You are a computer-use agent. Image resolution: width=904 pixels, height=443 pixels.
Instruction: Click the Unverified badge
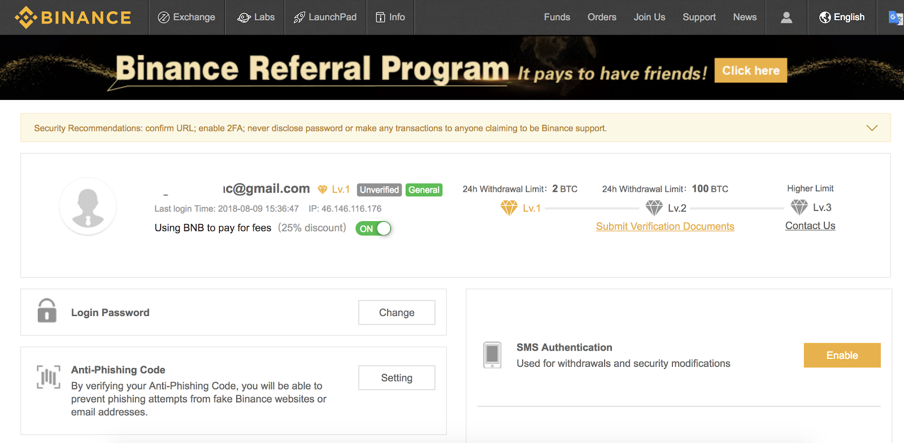pos(380,190)
